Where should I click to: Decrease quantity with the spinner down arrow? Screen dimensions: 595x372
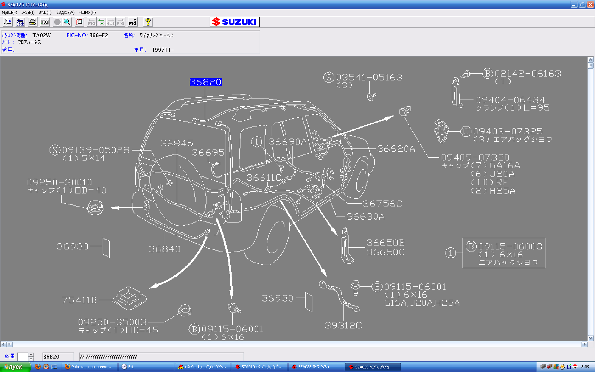pos(31,359)
